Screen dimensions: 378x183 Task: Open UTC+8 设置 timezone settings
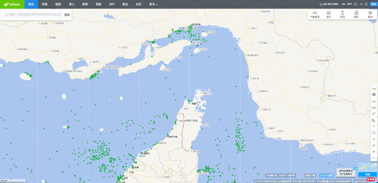[326, 175]
